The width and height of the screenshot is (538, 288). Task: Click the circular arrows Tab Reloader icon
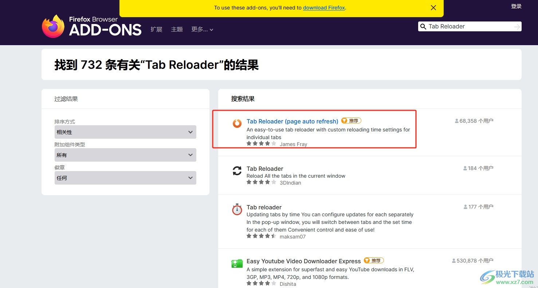point(237,171)
